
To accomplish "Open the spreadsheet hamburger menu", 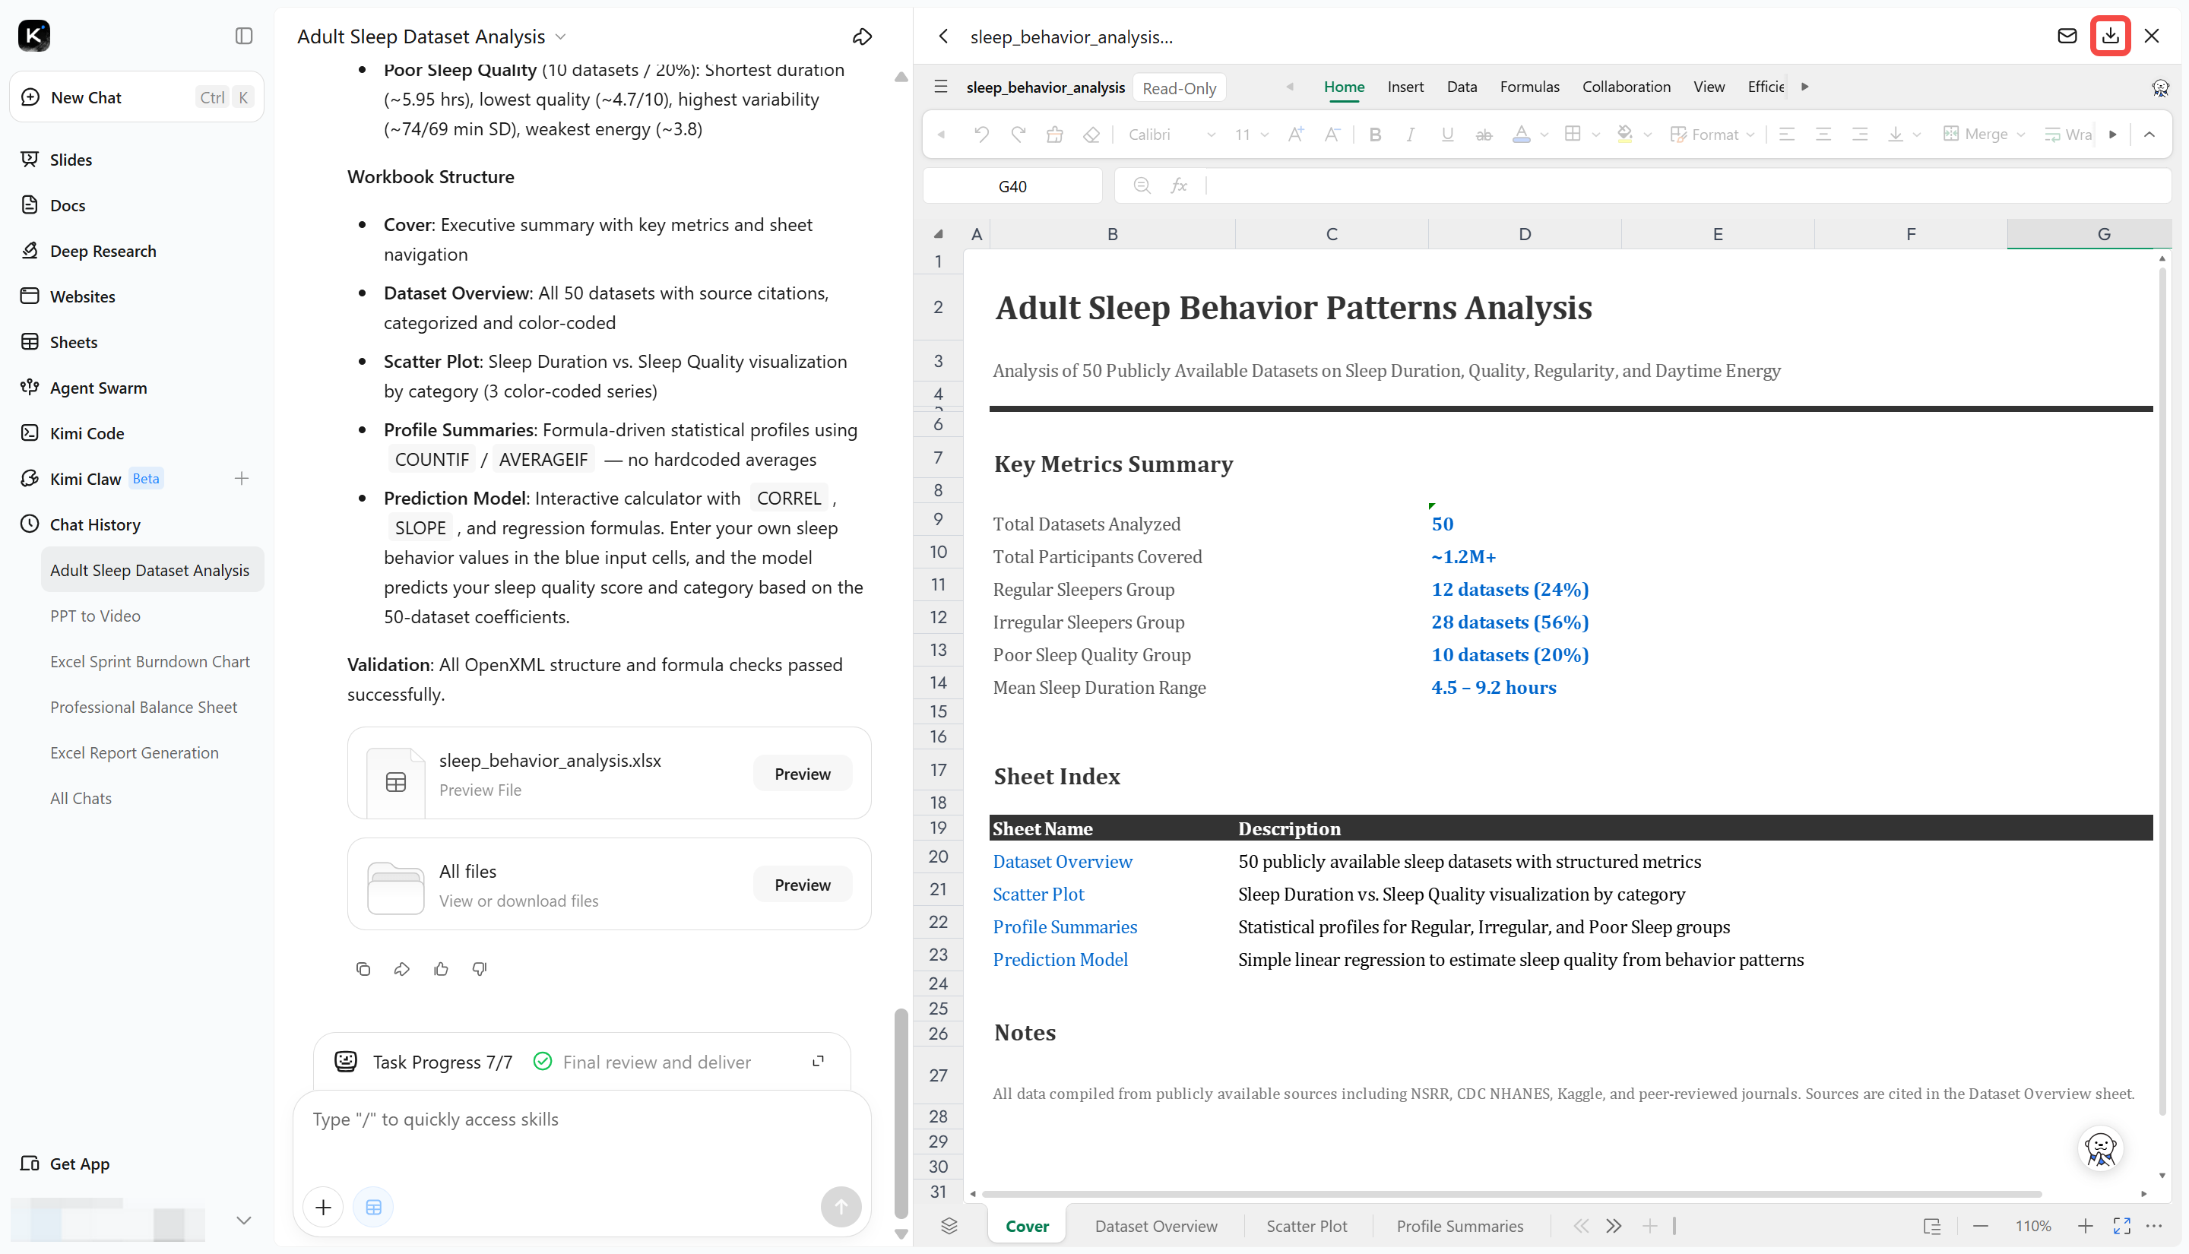I will click(940, 86).
